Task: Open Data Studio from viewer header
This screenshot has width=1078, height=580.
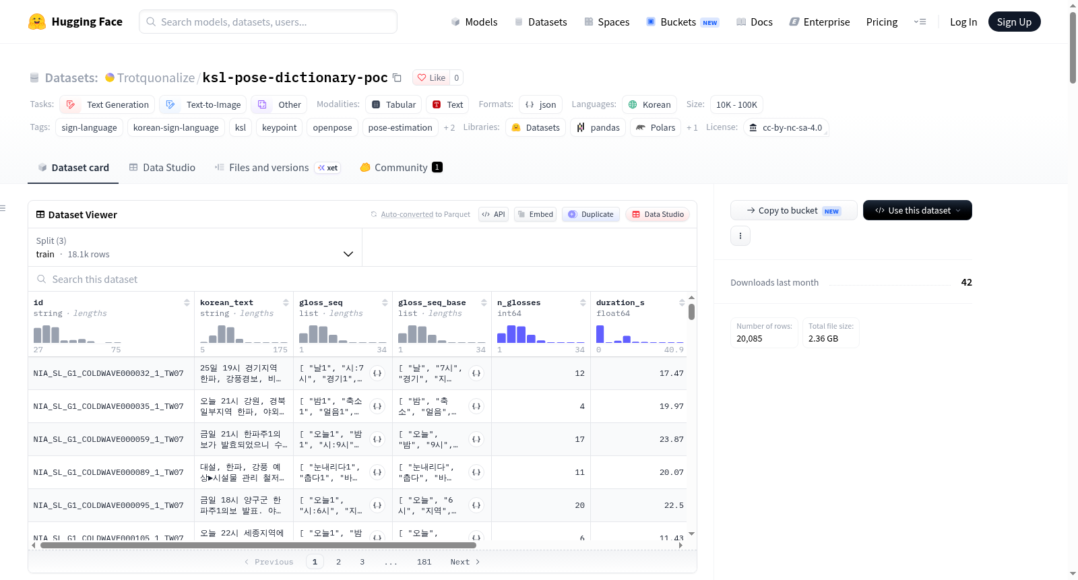Action: pyautogui.click(x=658, y=214)
